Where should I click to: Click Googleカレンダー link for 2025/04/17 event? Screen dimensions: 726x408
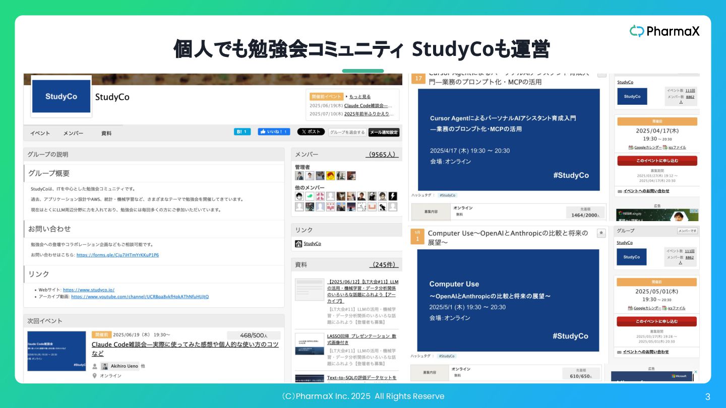645,148
